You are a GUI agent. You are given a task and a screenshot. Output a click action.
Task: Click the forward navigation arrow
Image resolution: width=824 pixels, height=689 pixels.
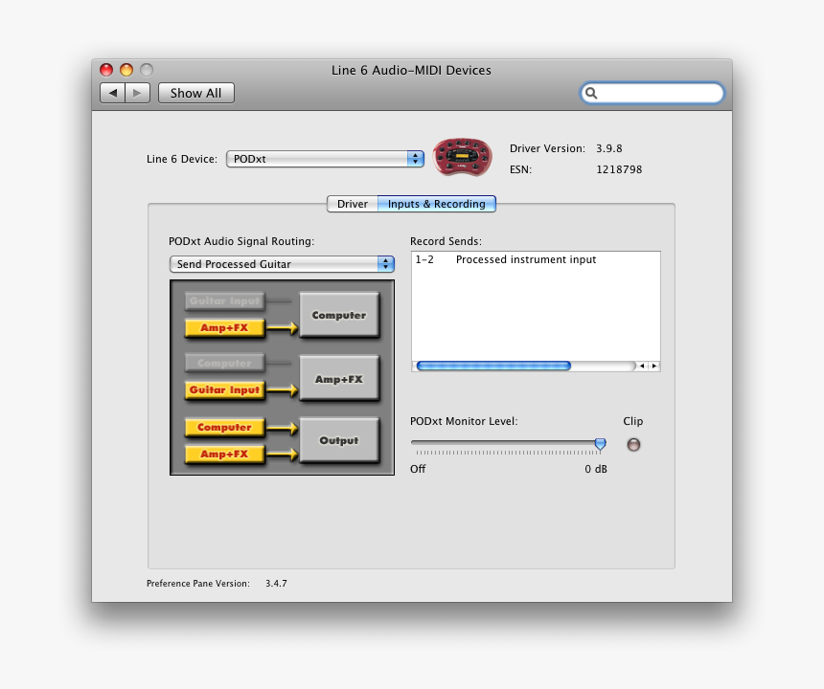coord(137,93)
